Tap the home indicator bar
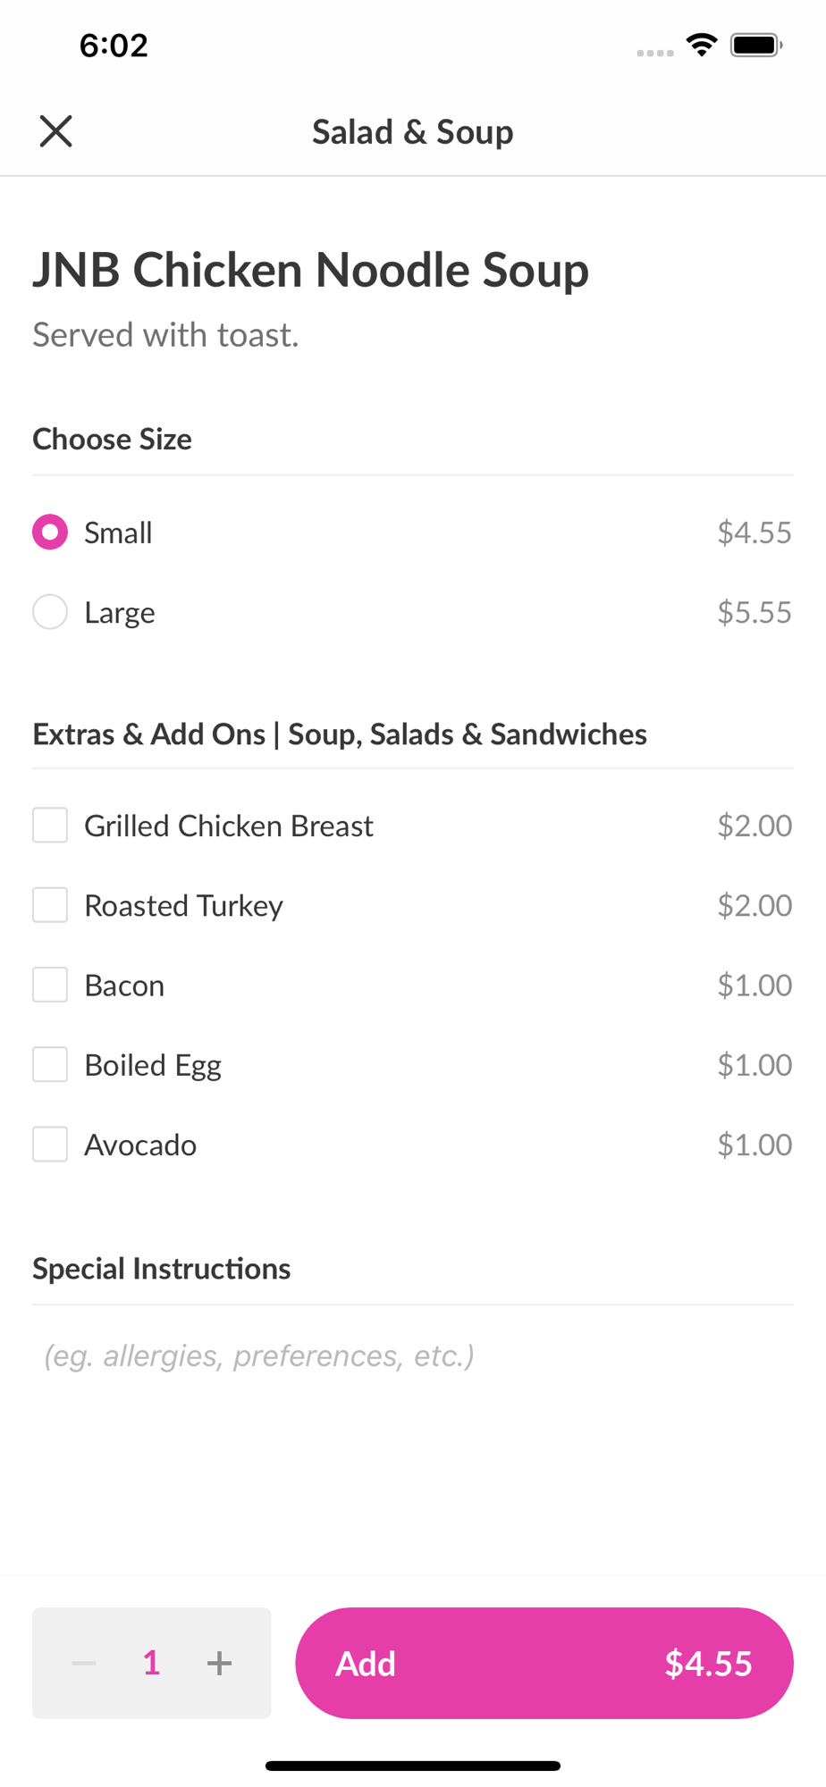Screen dimensions: 826x1787 click(413, 1766)
